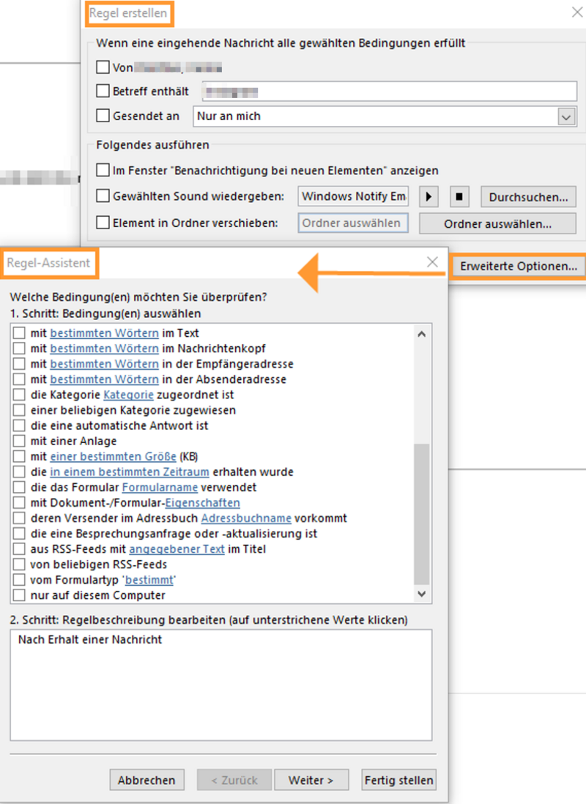This screenshot has width=586, height=804.
Task: Tick Versender im Adressbuch checkbox
Action: click(x=19, y=518)
